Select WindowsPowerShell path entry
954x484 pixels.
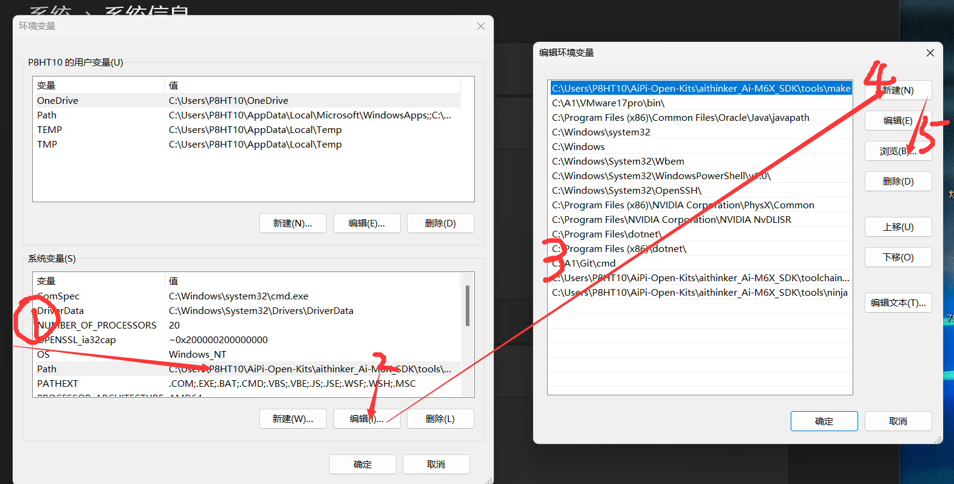tap(700, 176)
